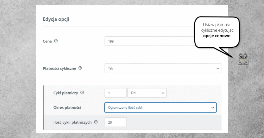Screen dimensions: 264x138
Task: Click the Ustaw płatności line in the bubble
Action: [217, 25]
